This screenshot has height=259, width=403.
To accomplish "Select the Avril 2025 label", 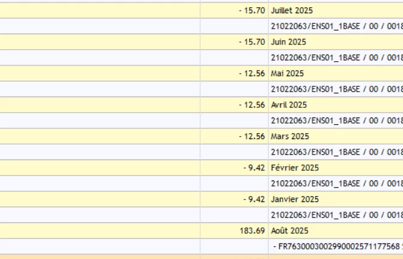I will tap(289, 105).
